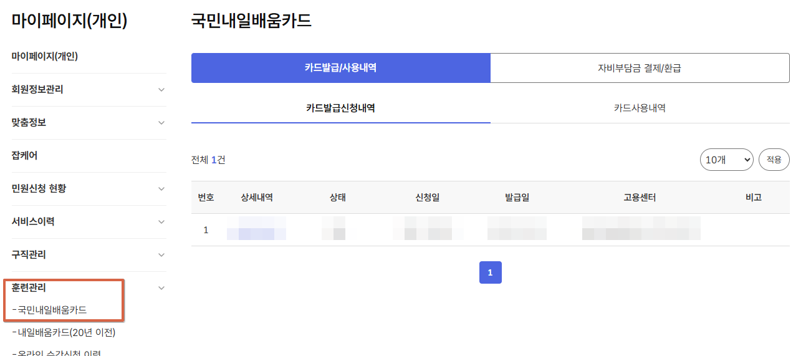Click the 상세내역 column header
811x356 pixels.
(257, 198)
